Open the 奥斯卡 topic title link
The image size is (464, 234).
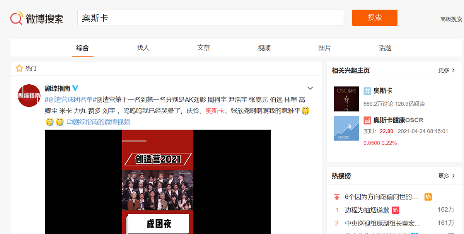click(383, 91)
